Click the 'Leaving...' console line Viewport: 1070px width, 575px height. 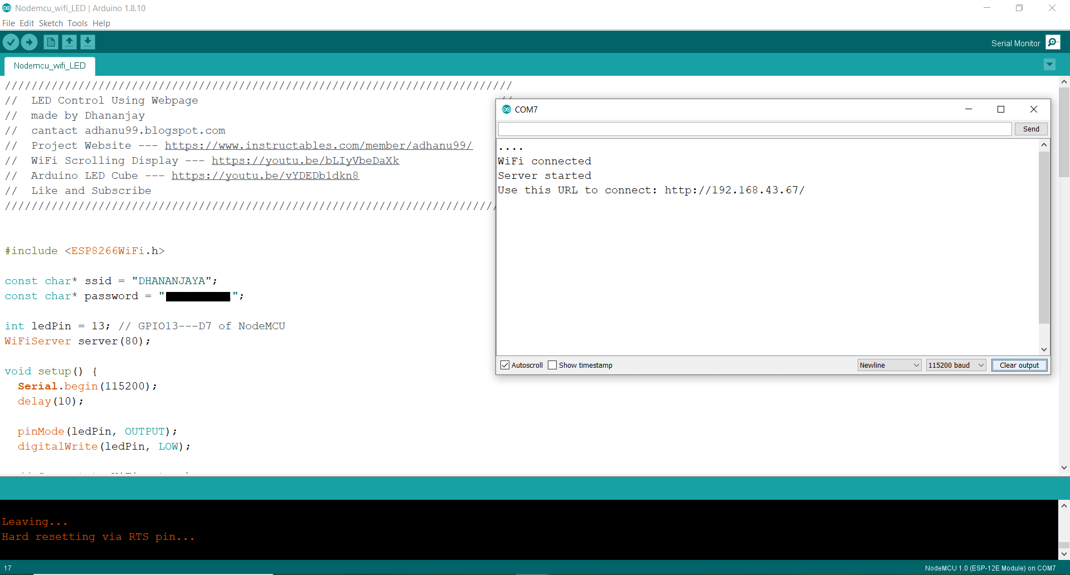[35, 522]
